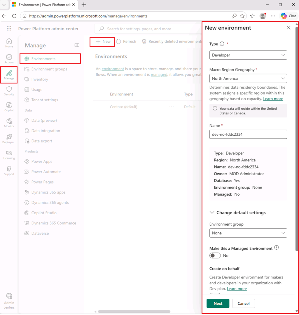Click the Cancel button
This screenshot has width=299, height=315.
[244, 303]
